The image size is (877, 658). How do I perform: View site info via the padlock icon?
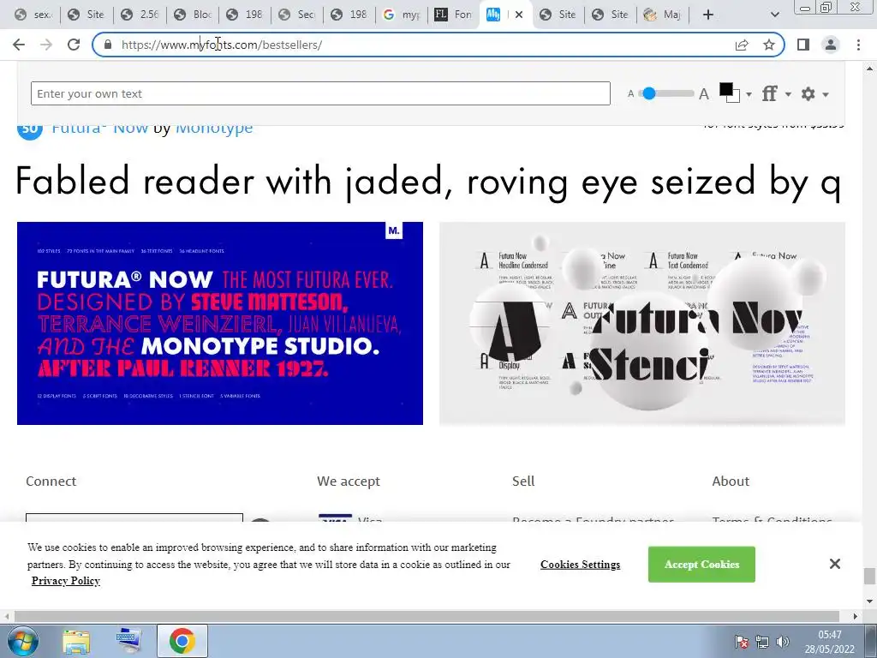click(x=109, y=45)
